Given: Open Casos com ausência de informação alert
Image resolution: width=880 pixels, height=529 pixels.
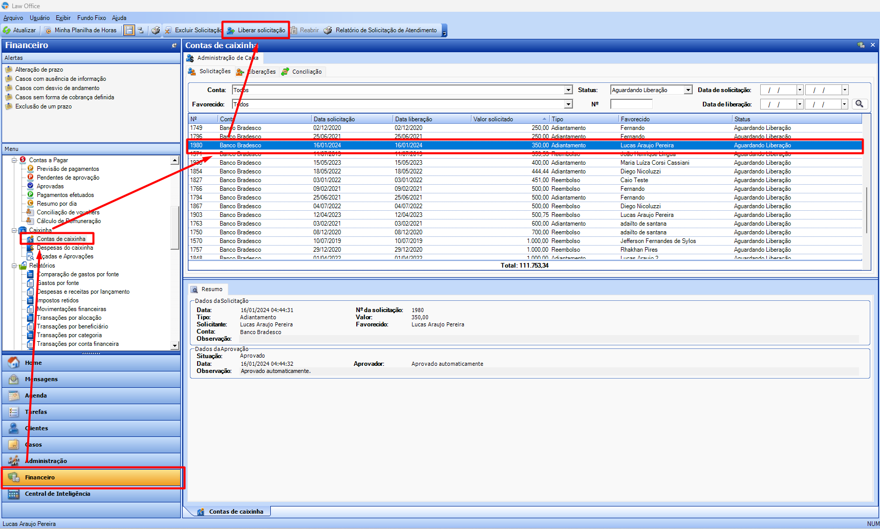Looking at the screenshot, I should pos(60,79).
